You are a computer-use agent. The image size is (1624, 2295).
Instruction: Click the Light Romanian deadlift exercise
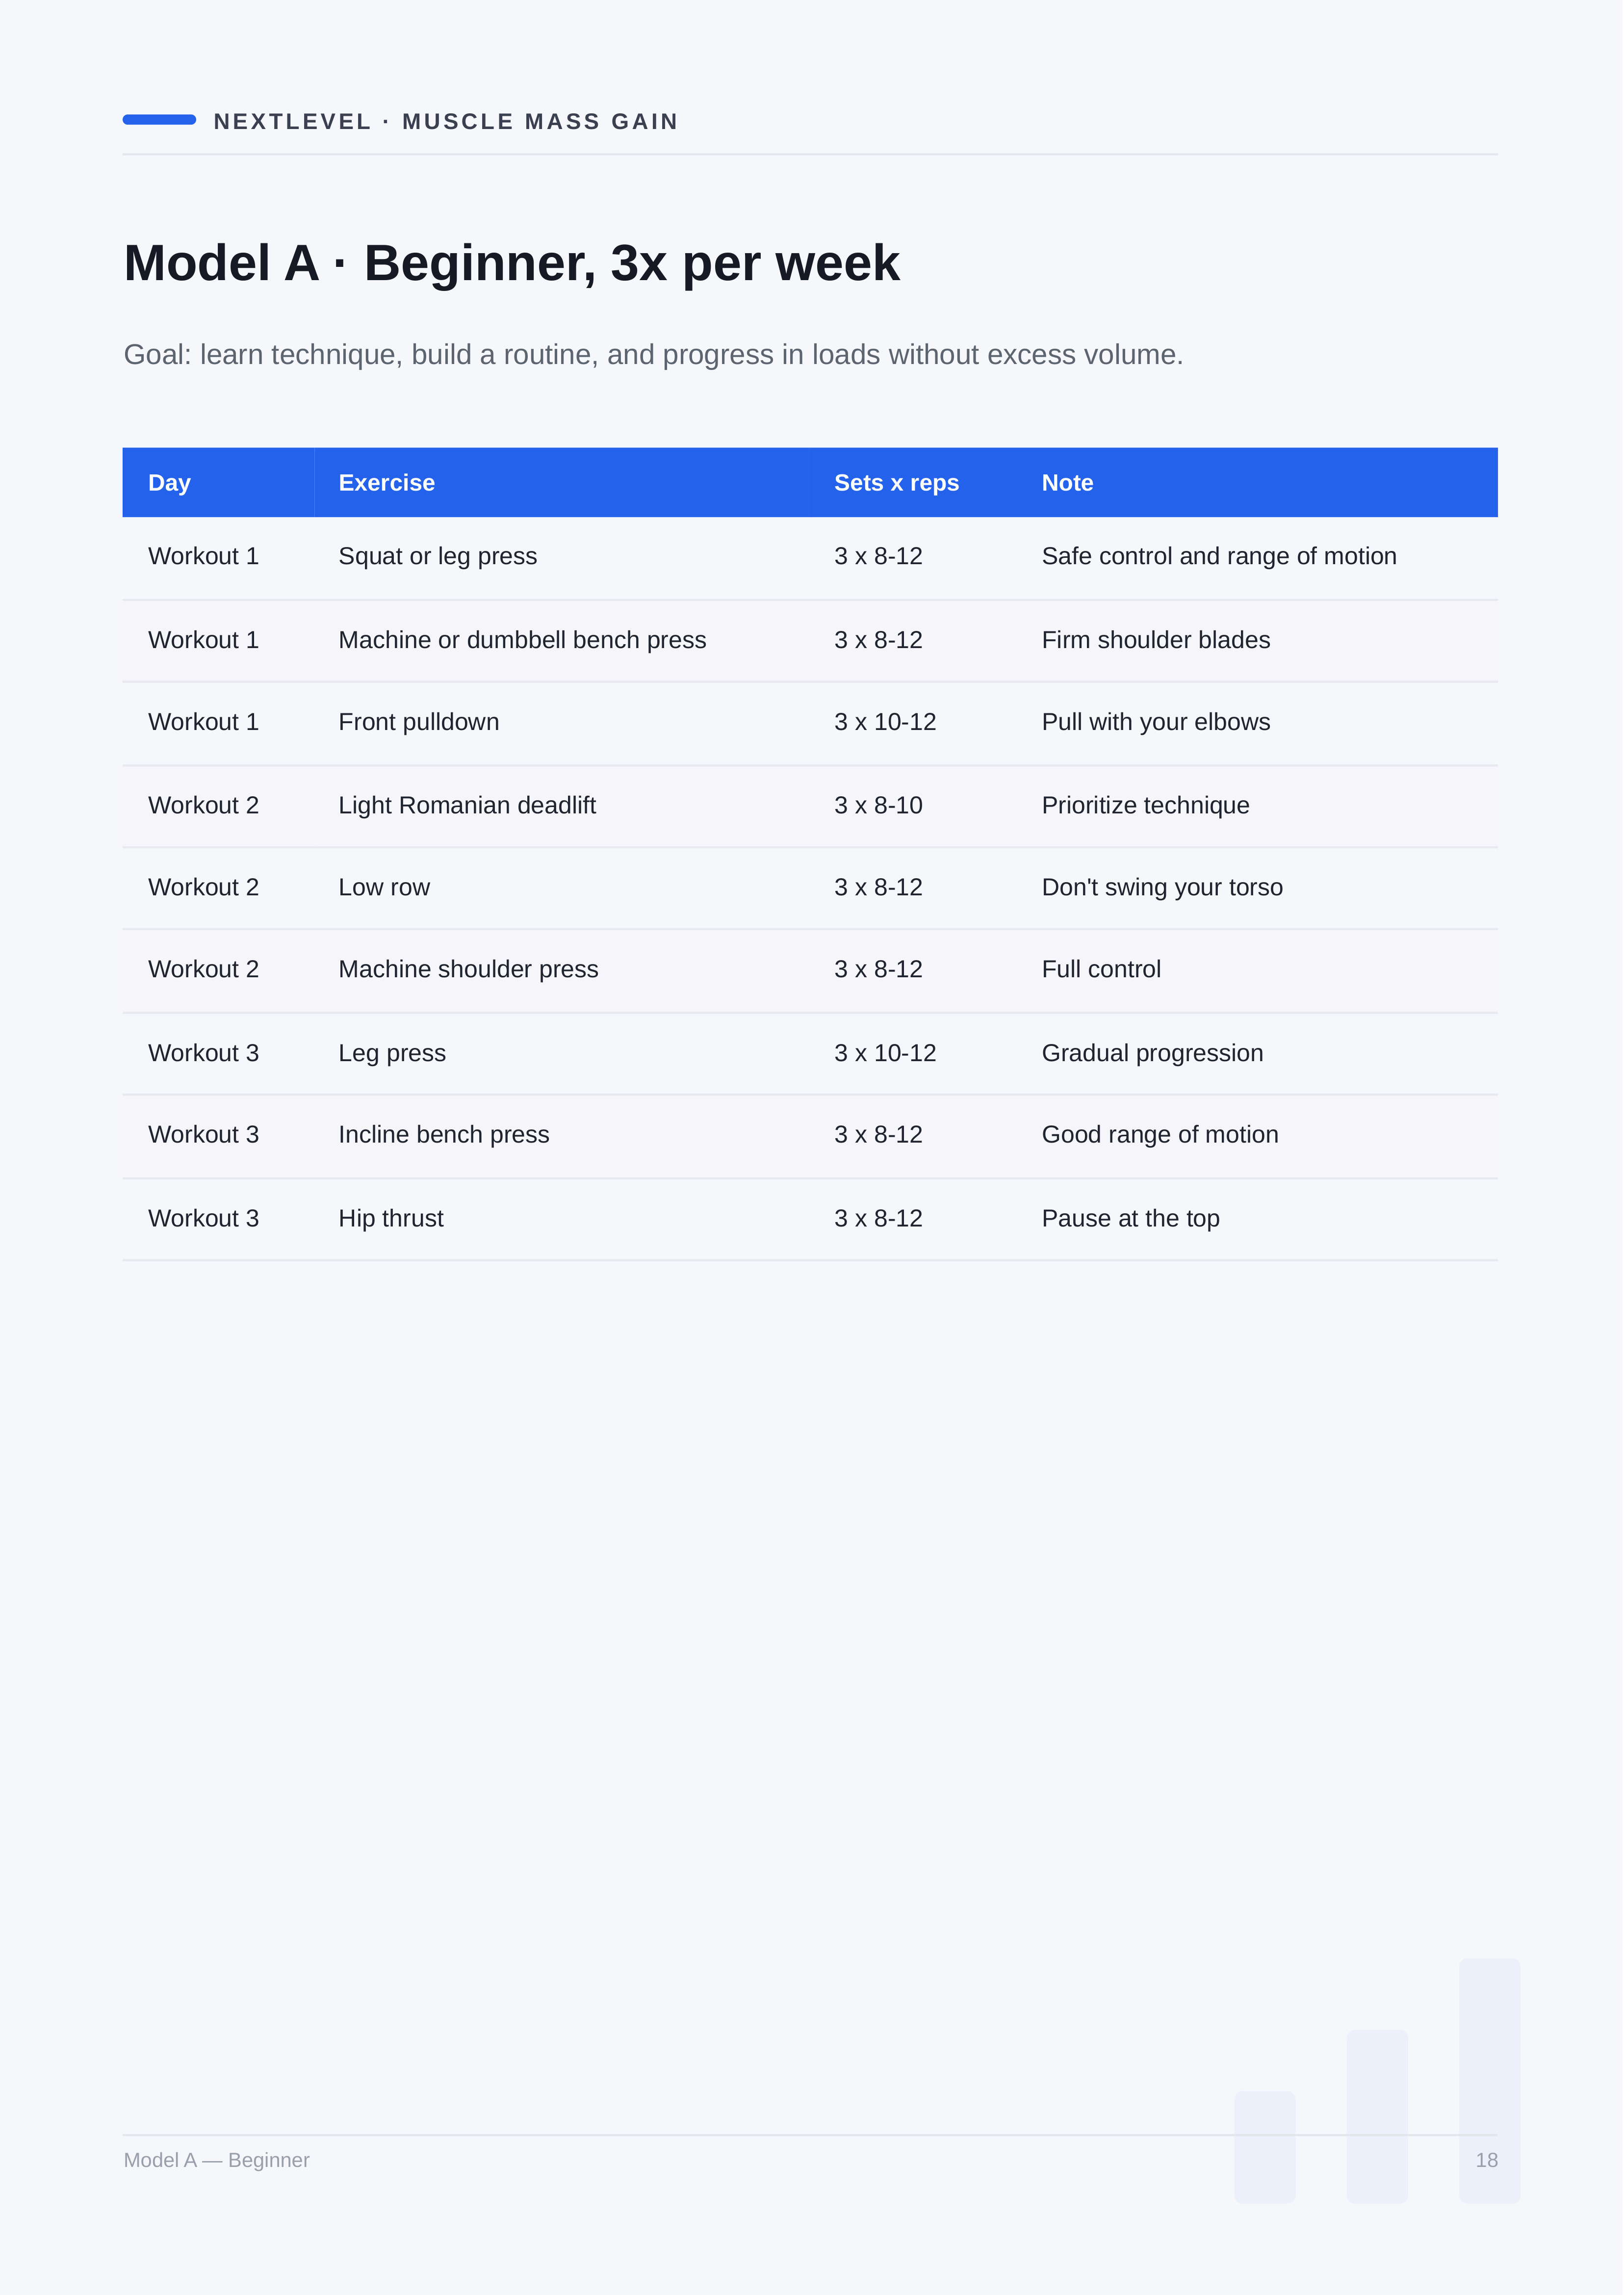[467, 805]
